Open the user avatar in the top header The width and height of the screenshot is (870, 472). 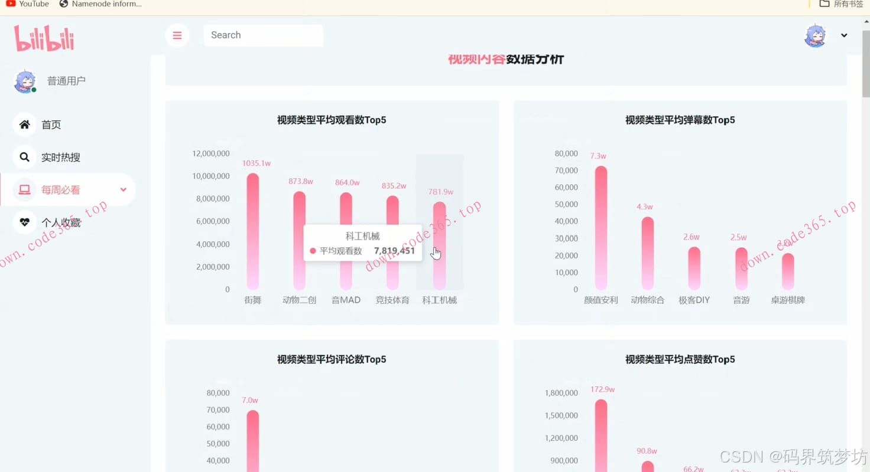coord(815,35)
